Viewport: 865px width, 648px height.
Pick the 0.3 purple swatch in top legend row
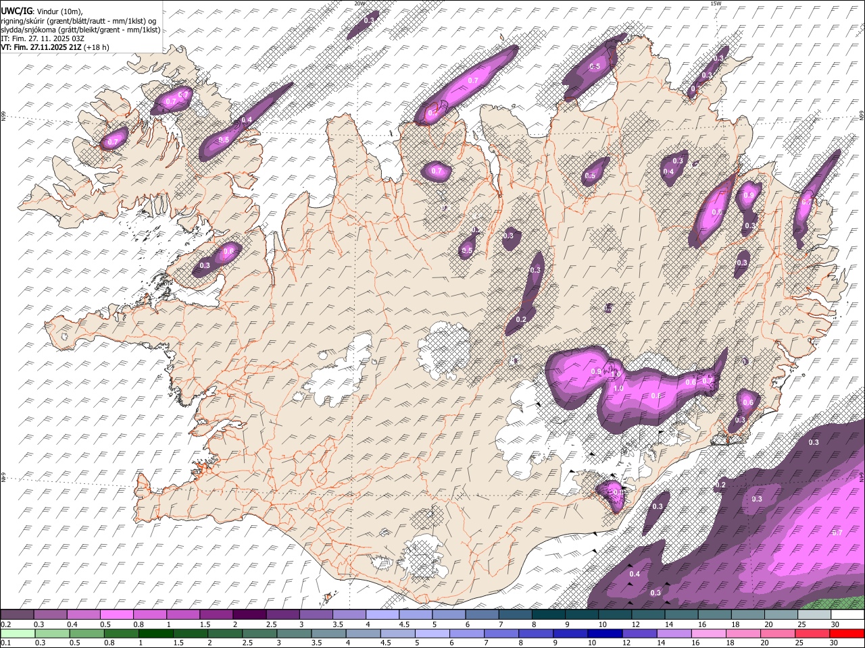(x=50, y=615)
